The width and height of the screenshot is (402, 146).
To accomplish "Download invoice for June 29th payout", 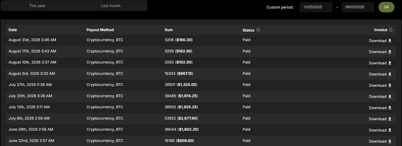I will coord(380,130).
